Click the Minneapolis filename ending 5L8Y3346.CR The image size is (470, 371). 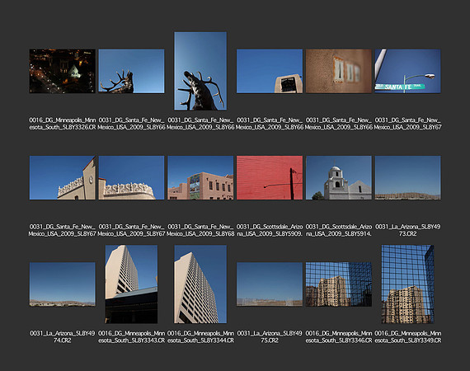[x=339, y=337]
